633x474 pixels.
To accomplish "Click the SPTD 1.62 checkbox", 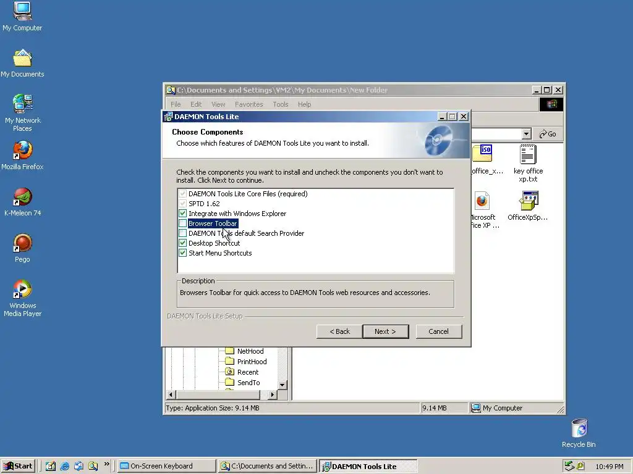I will point(182,204).
